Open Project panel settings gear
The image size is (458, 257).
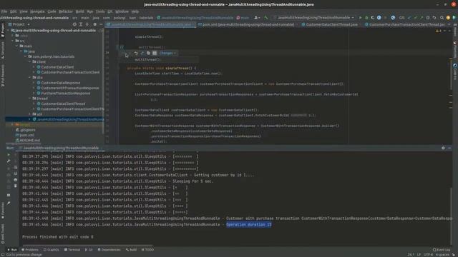(94, 24)
